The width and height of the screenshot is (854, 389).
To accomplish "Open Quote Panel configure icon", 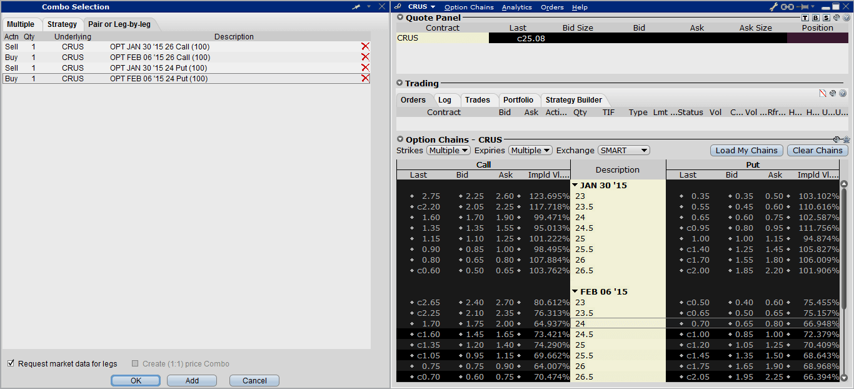I will (x=836, y=18).
